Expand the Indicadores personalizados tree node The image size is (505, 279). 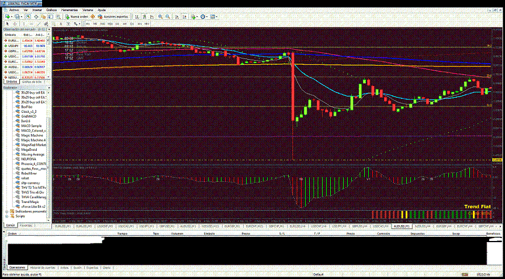[6, 211]
